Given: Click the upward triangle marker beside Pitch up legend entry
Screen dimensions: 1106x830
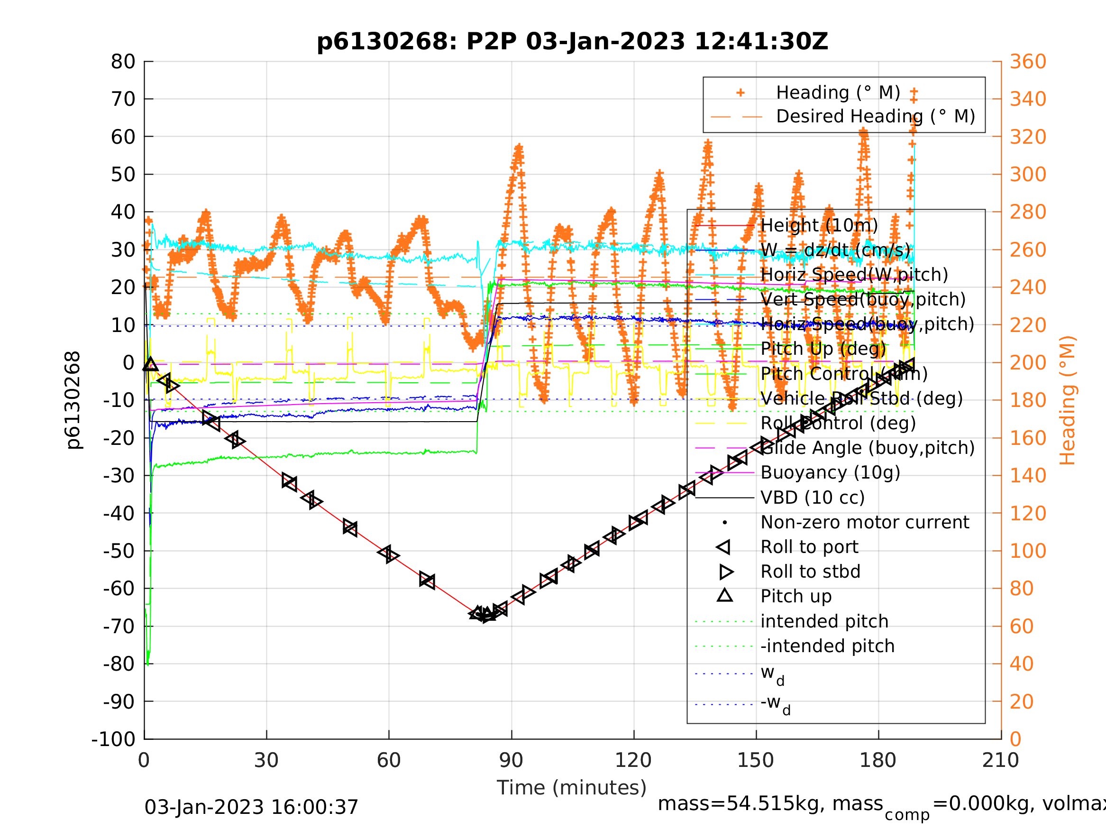Looking at the screenshot, I should click(x=725, y=595).
